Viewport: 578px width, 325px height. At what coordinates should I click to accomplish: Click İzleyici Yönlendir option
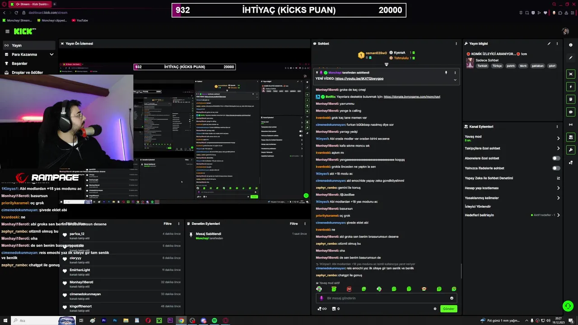pyautogui.click(x=478, y=206)
